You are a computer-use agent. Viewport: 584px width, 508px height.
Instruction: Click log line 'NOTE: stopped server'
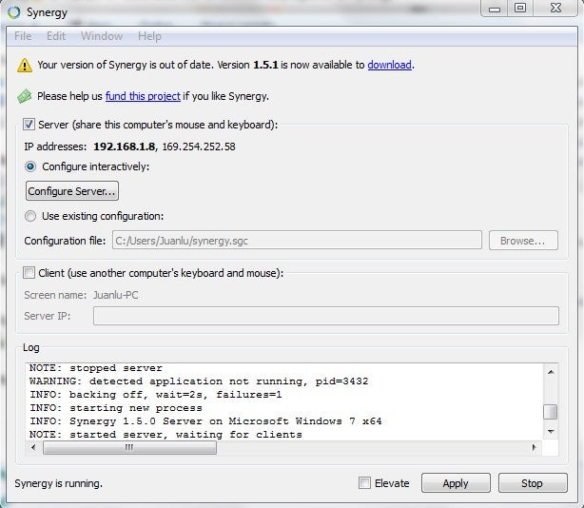click(96, 368)
